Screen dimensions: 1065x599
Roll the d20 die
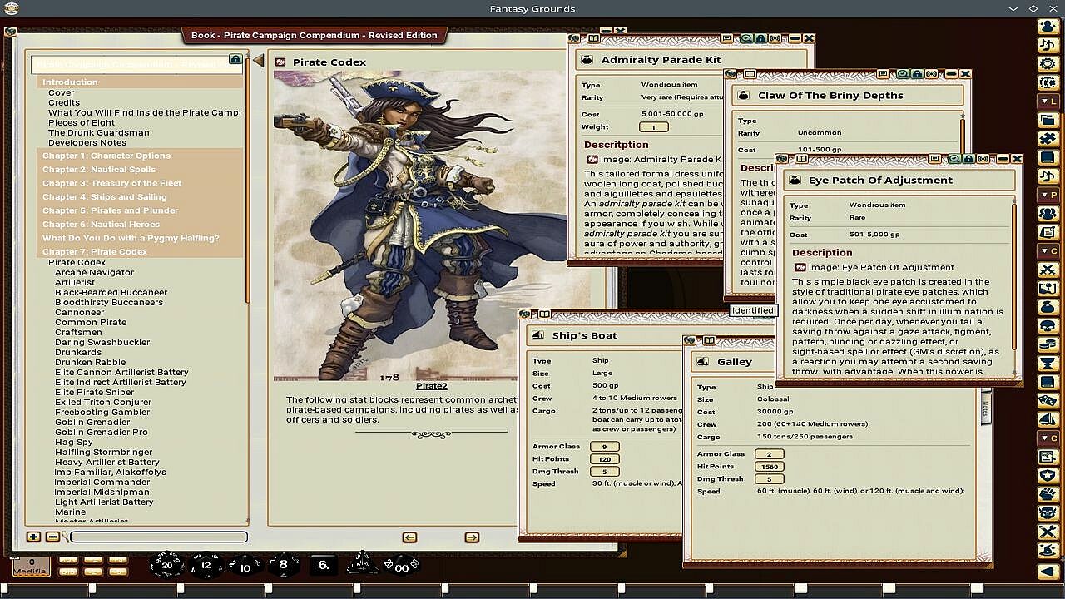point(166,565)
